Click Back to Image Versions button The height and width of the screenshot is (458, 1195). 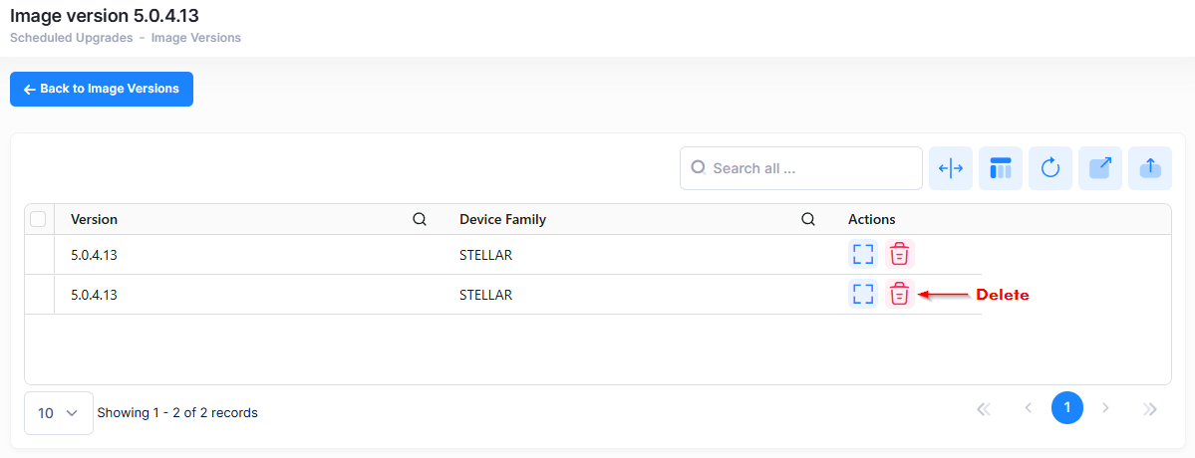pyautogui.click(x=102, y=89)
